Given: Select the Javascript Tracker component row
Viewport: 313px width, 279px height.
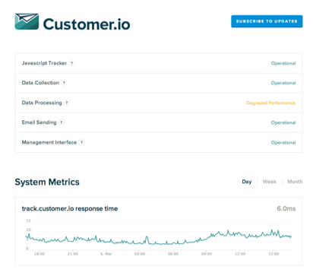Looking at the screenshot, I should pos(159,63).
